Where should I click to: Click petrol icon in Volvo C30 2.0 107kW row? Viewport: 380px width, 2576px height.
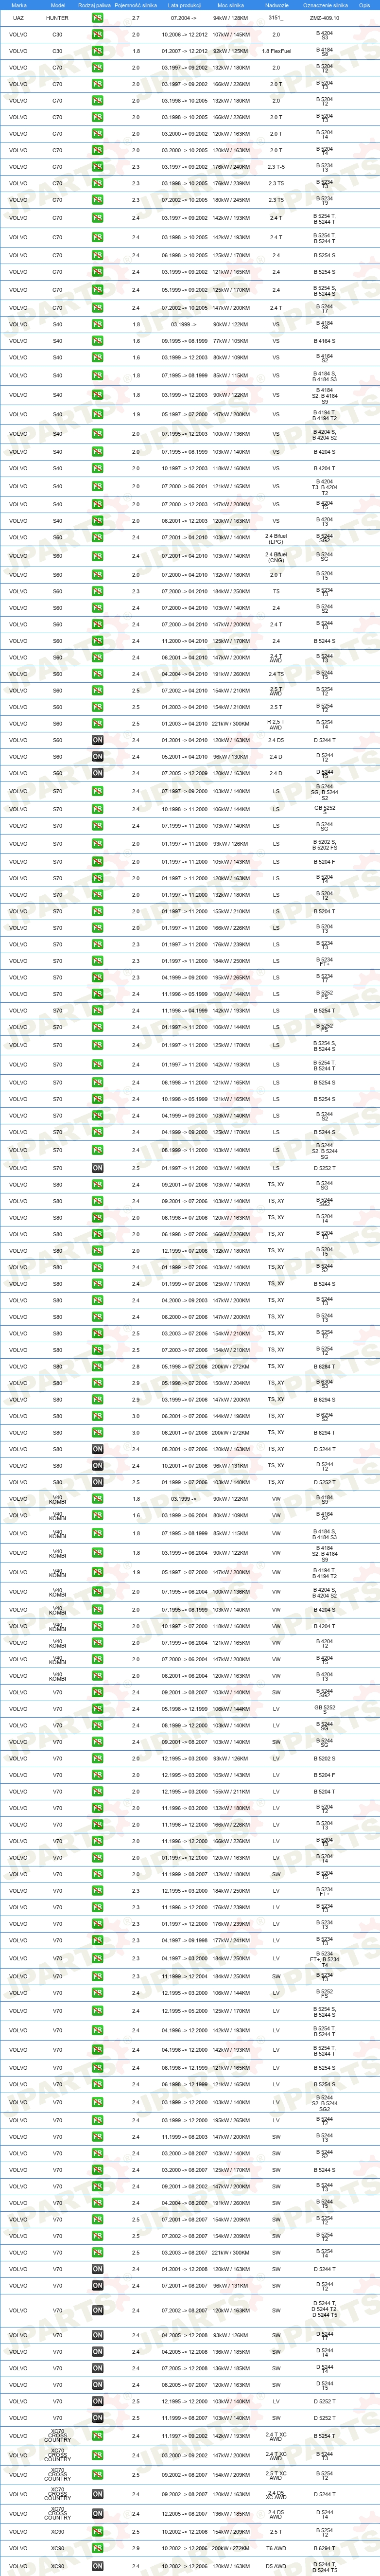click(x=97, y=34)
